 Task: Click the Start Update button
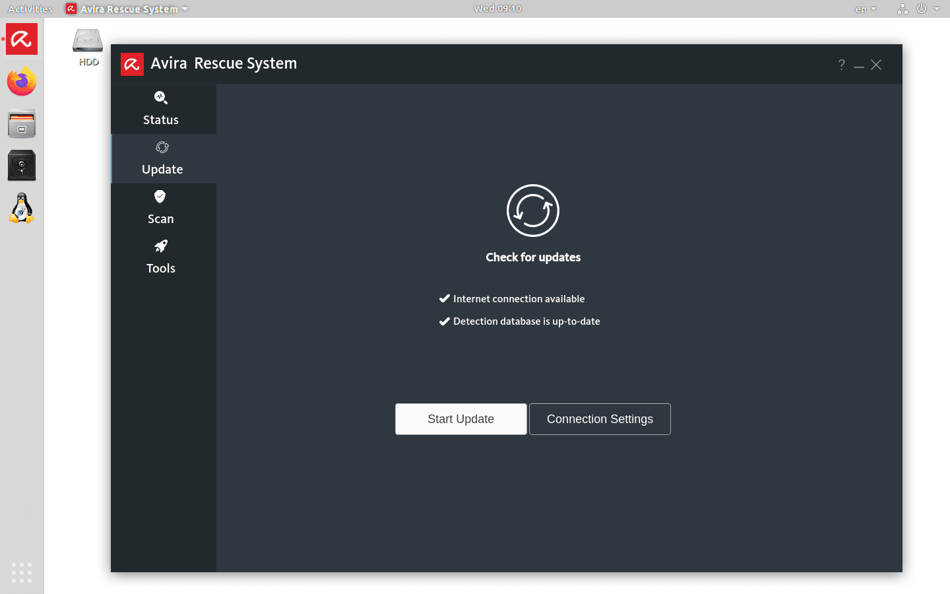[x=461, y=419]
